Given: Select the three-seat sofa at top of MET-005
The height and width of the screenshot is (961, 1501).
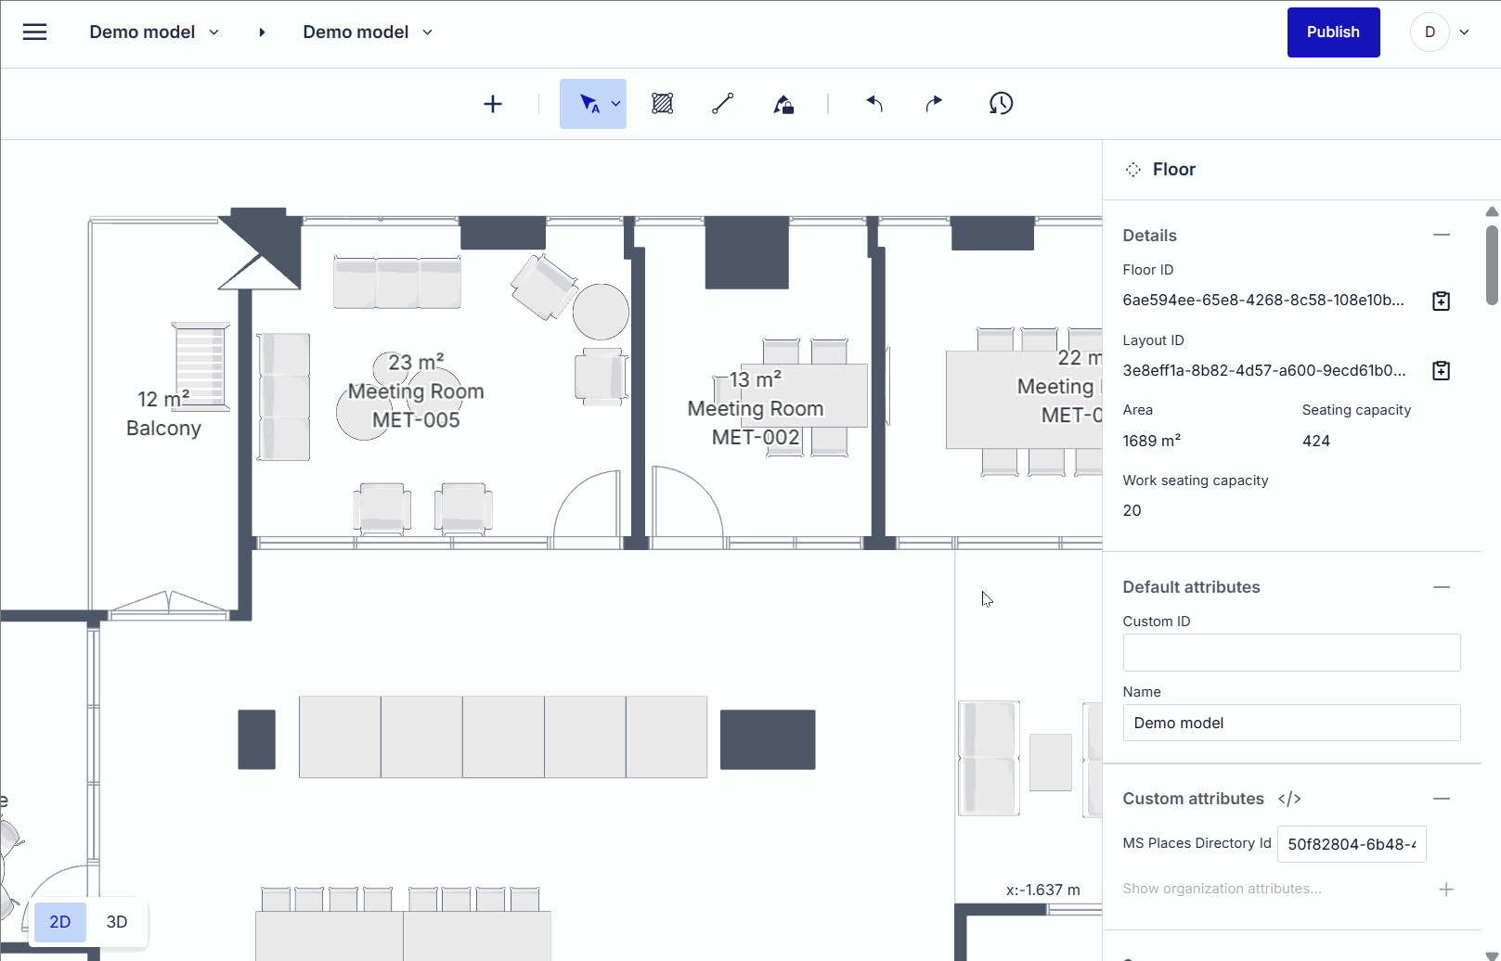Looking at the screenshot, I should [397, 283].
